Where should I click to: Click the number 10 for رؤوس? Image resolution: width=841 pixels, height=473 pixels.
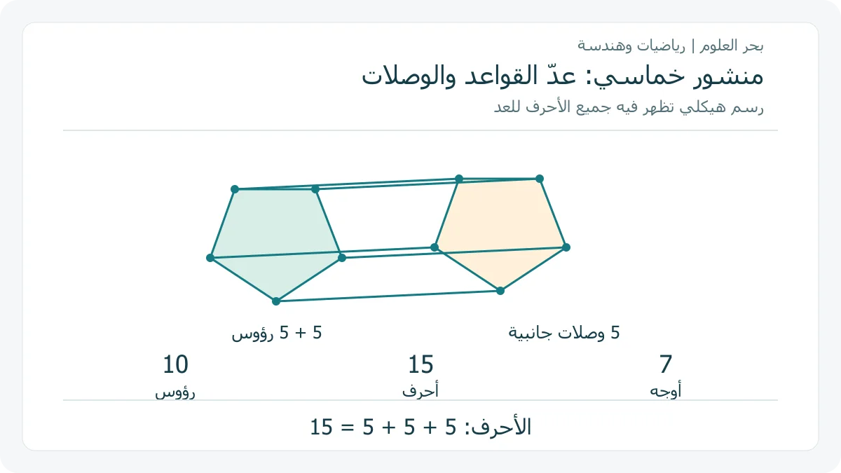pyautogui.click(x=175, y=364)
